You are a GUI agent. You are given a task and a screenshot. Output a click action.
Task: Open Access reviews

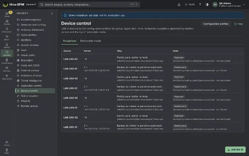click(35, 45)
